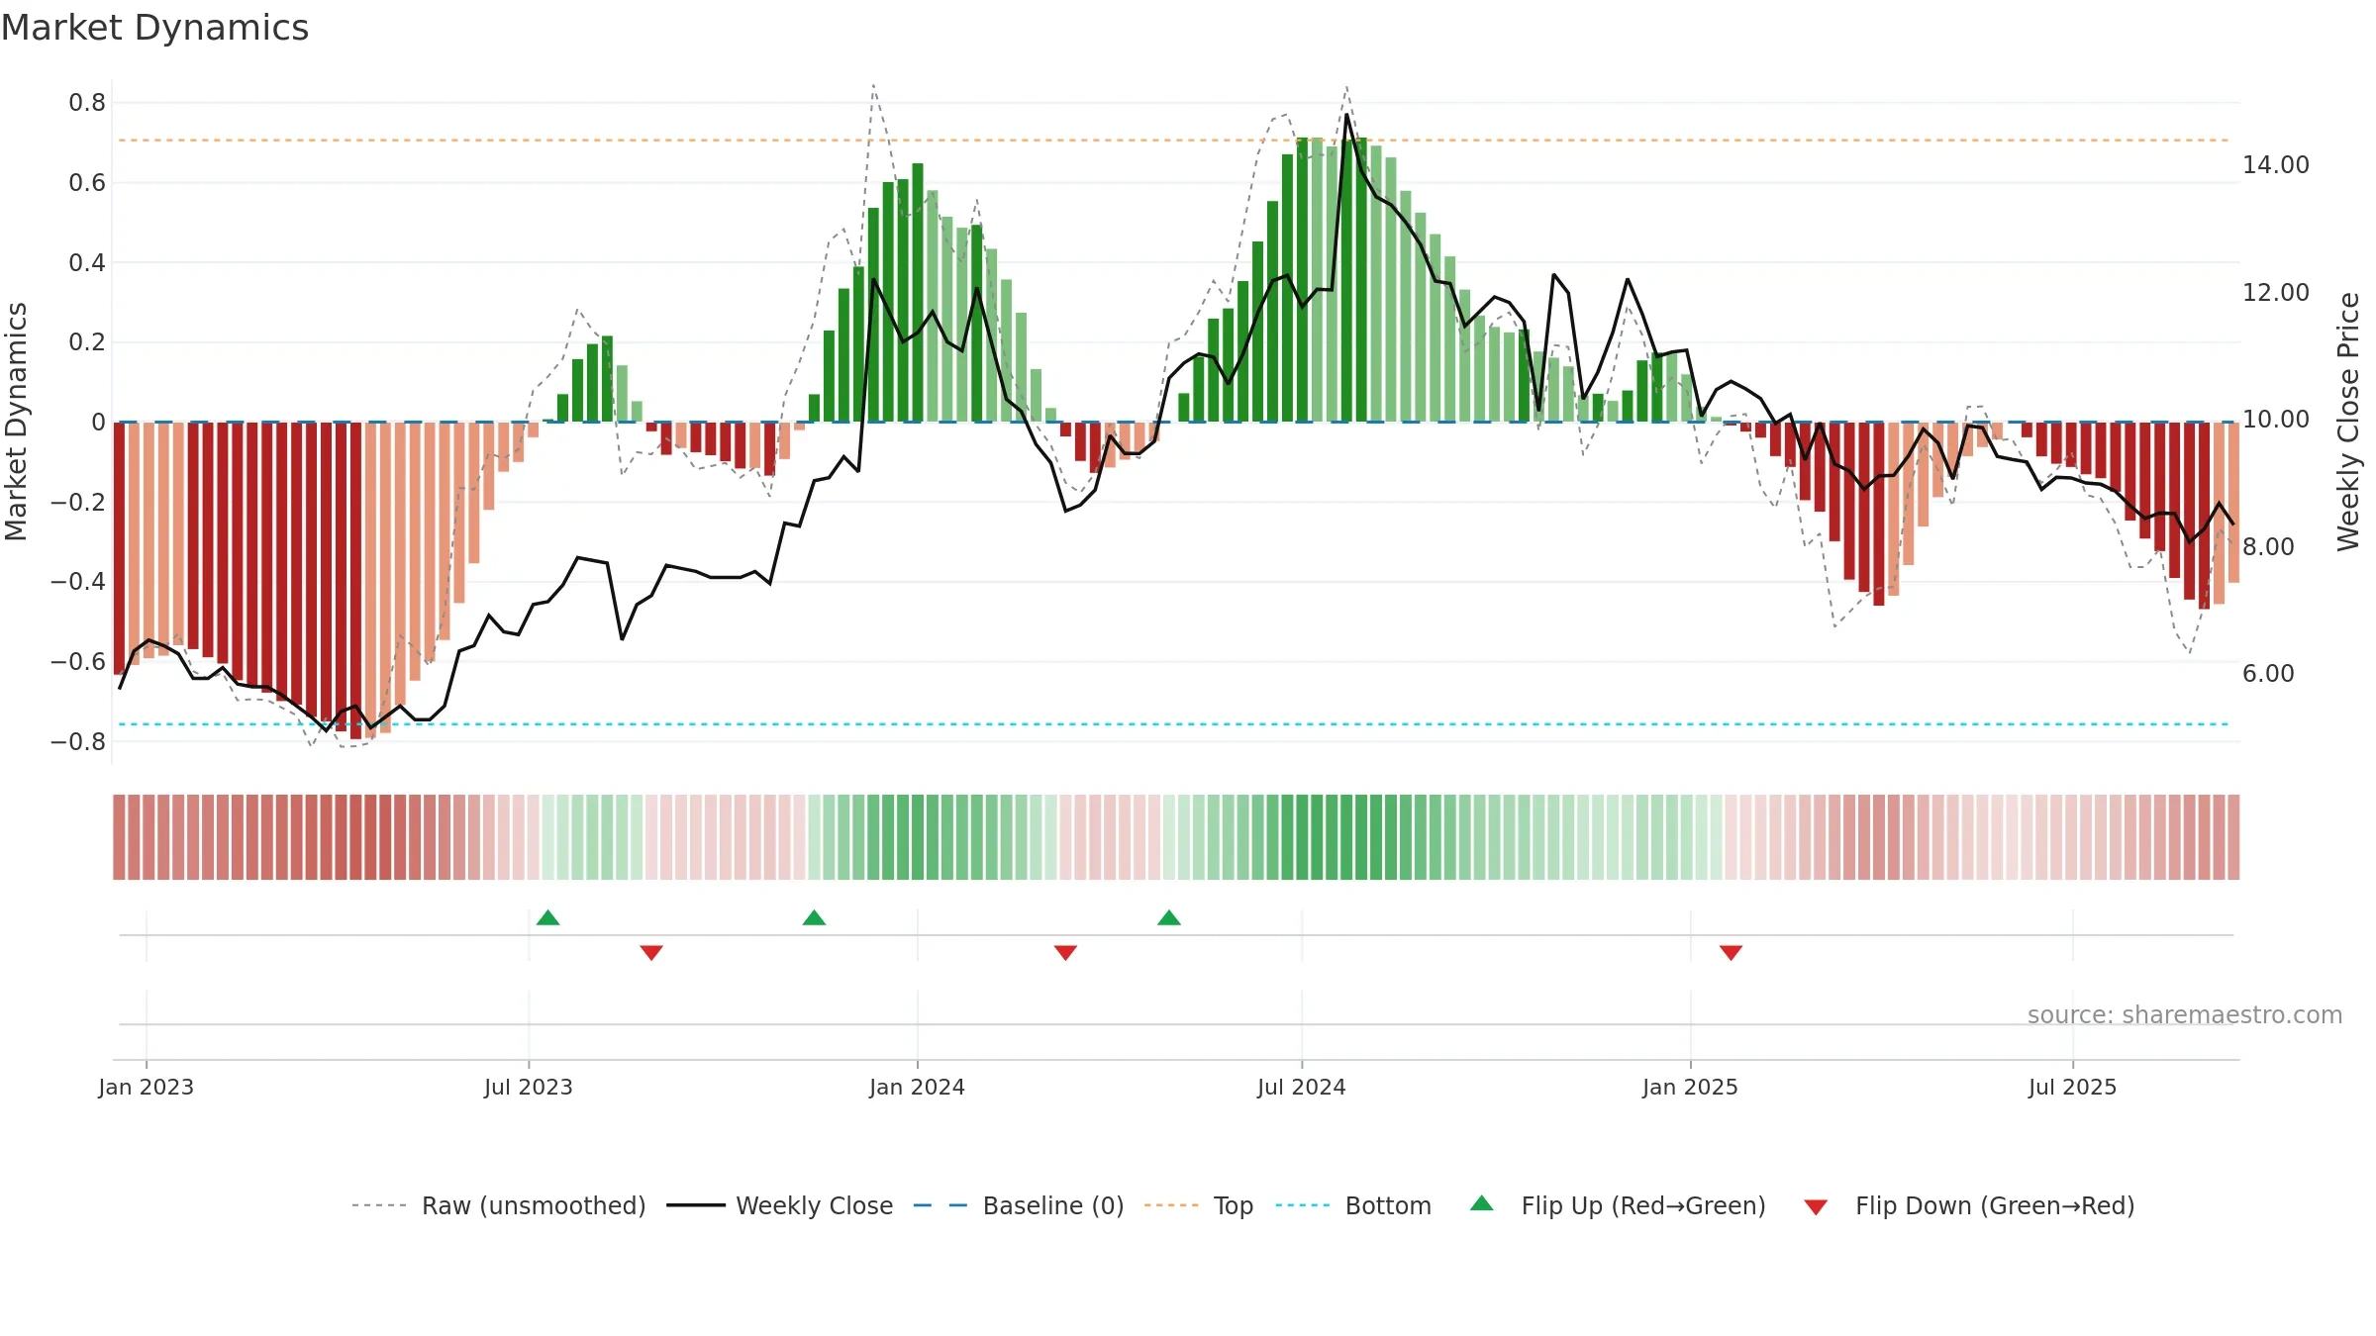Click the −0.2 left axis tick label
This screenshot has width=2376, height=1336.
coord(78,503)
